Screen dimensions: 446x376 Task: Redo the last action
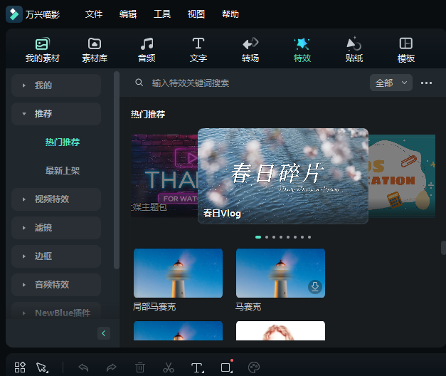(112, 367)
